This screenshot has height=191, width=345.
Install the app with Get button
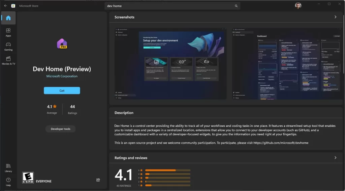[62, 90]
